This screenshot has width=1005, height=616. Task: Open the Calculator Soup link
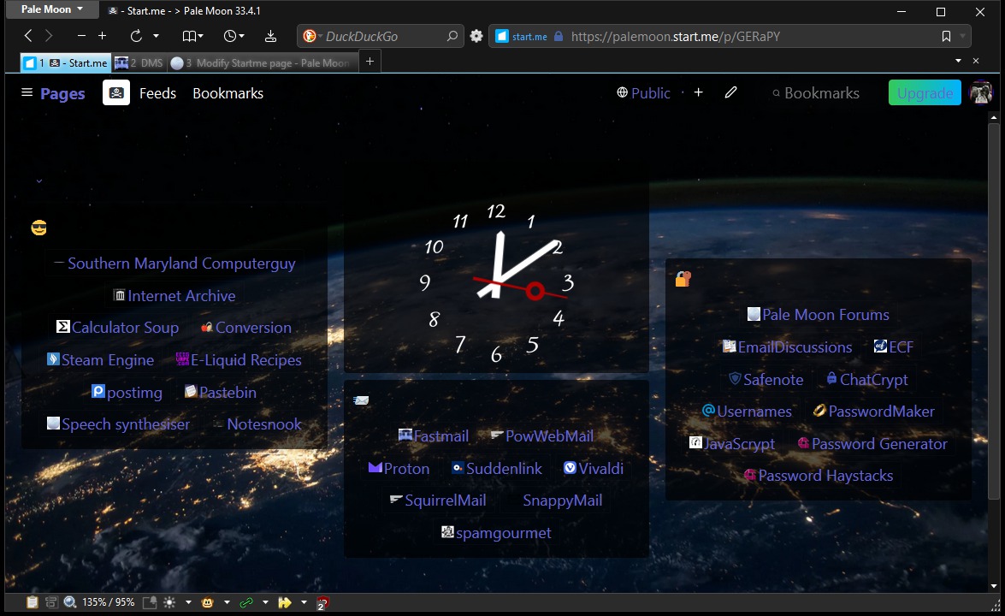tap(118, 328)
